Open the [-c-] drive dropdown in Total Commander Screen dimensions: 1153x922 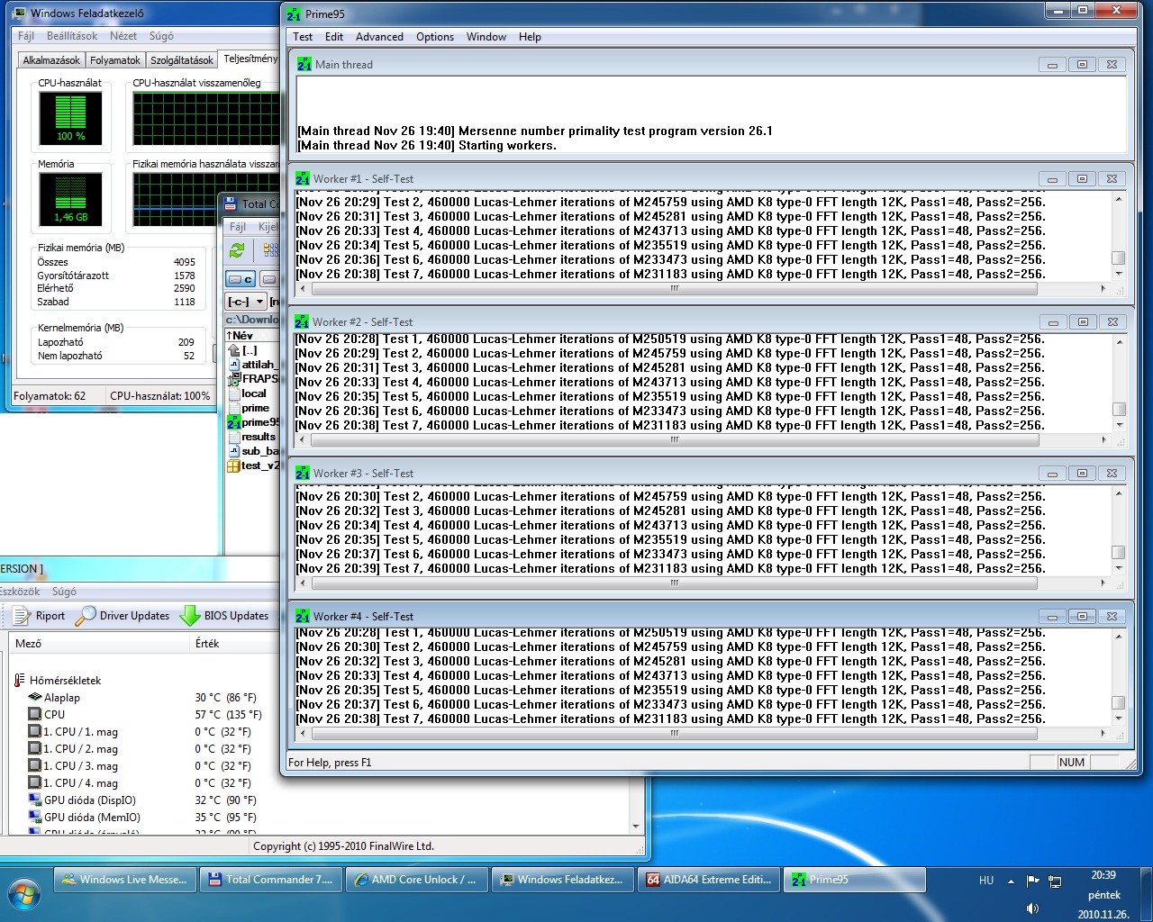click(x=260, y=302)
